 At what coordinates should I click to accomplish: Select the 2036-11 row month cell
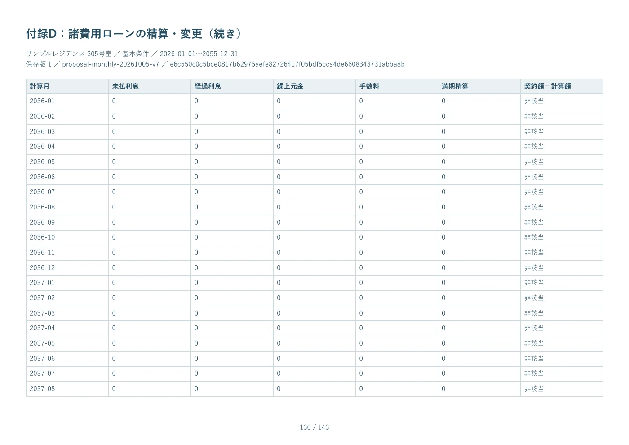pos(67,253)
